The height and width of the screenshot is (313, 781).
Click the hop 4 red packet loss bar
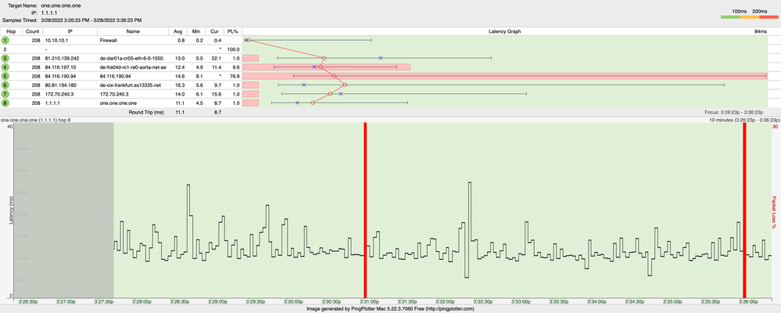[326, 67]
